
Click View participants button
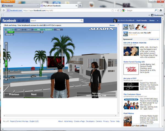pos(96,95)
